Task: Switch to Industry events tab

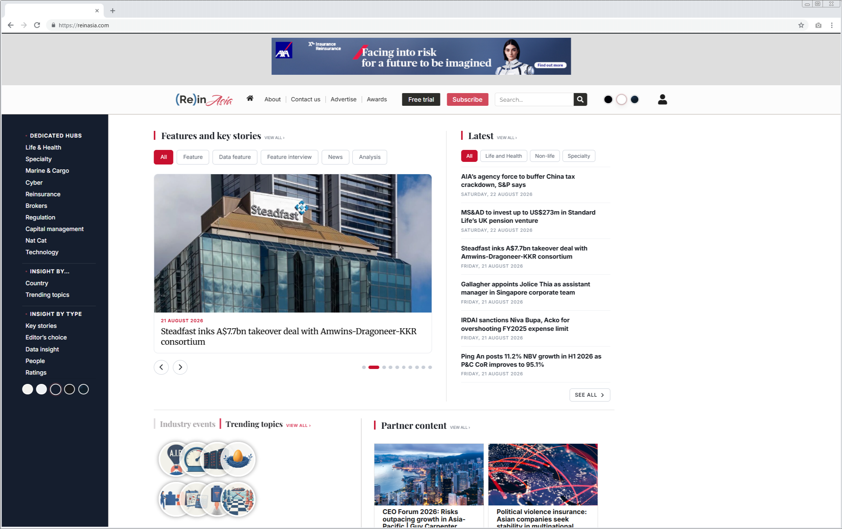Action: (x=187, y=424)
